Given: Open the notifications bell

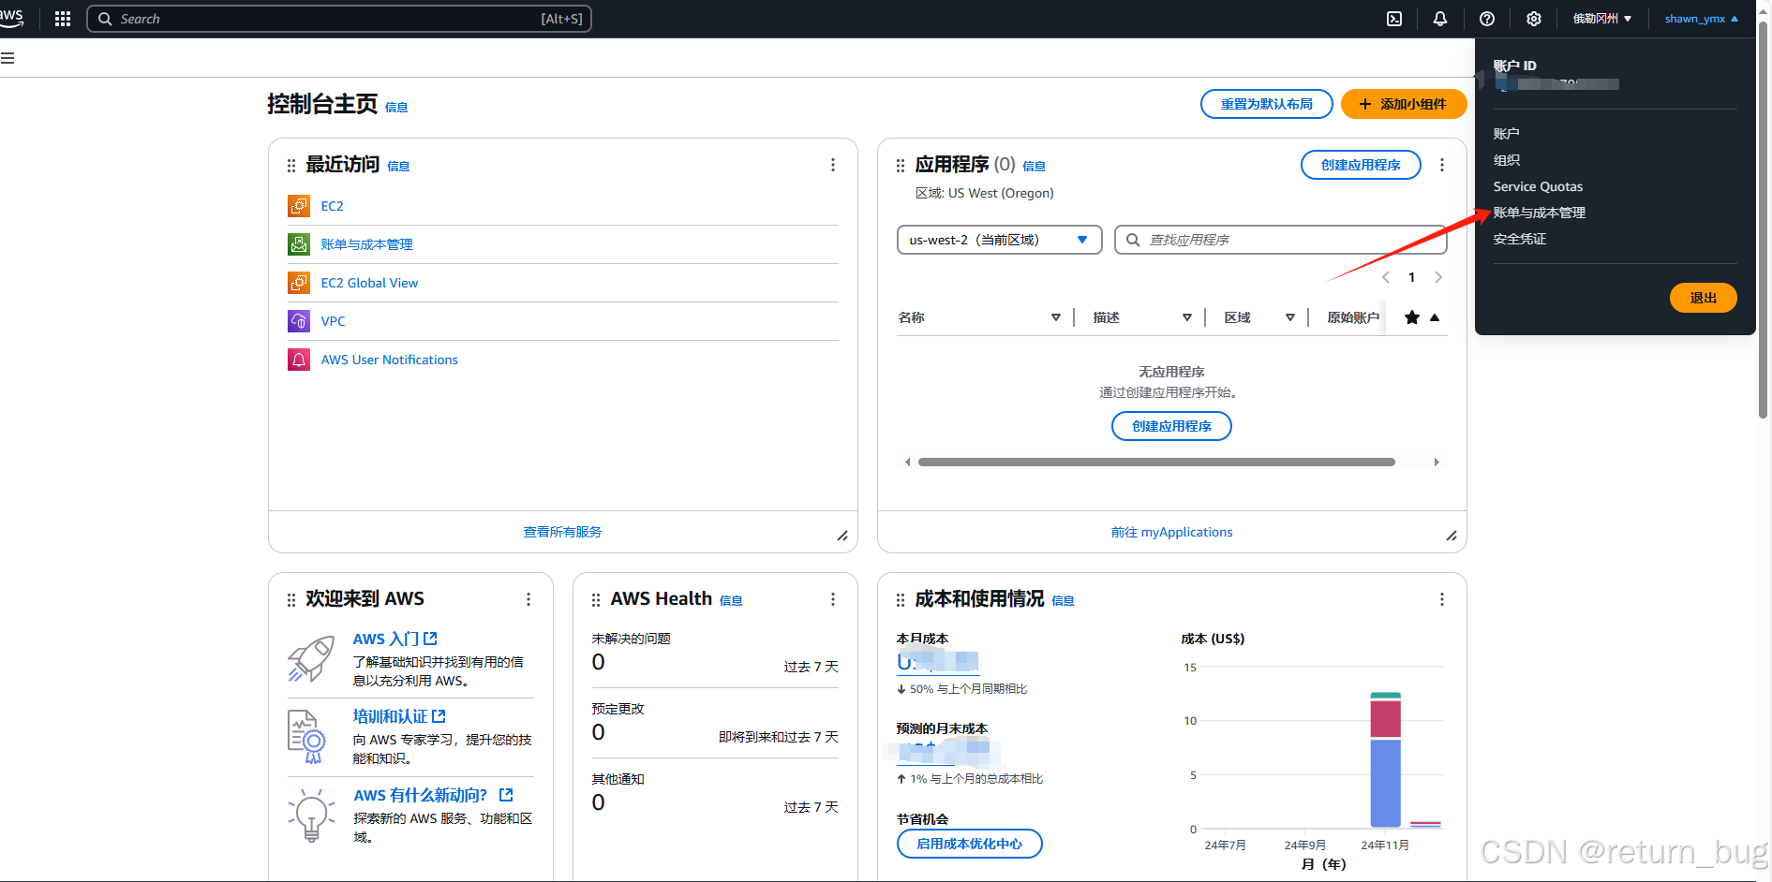Looking at the screenshot, I should click(1440, 19).
